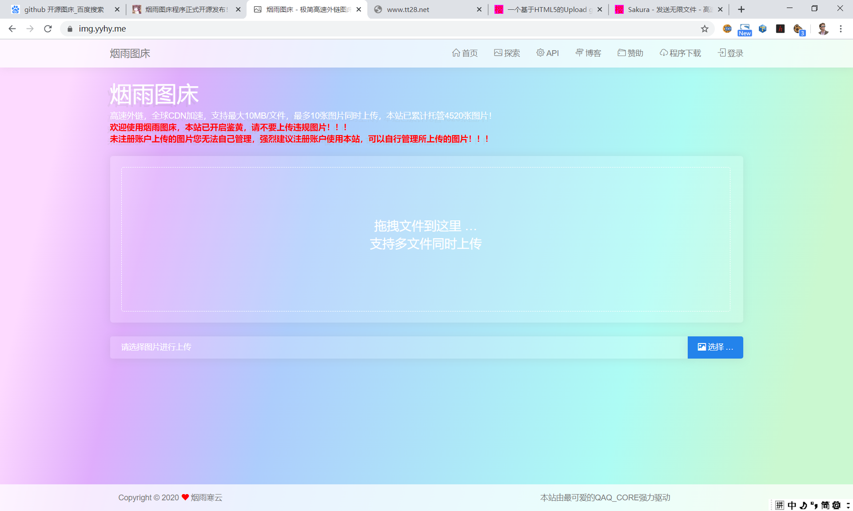
Task: Minimize the browser window
Action: point(789,8)
